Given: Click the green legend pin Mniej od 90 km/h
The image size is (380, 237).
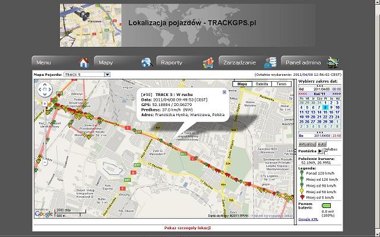Looking at the screenshot, I should (302, 185).
